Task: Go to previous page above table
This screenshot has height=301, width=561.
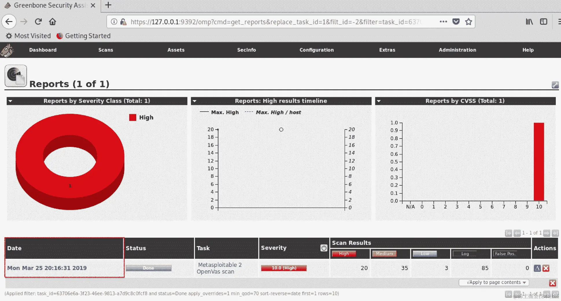Action: [517, 233]
